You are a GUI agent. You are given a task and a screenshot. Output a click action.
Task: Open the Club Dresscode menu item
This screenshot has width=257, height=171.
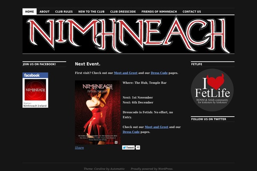[123, 12]
